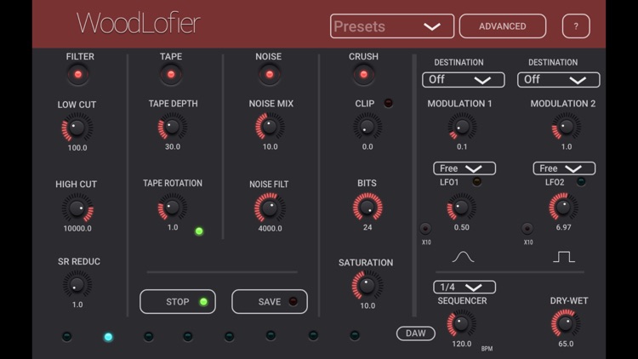Image resolution: width=638 pixels, height=359 pixels.
Task: Click the HIGH CUT knob
Action: [x=77, y=208]
